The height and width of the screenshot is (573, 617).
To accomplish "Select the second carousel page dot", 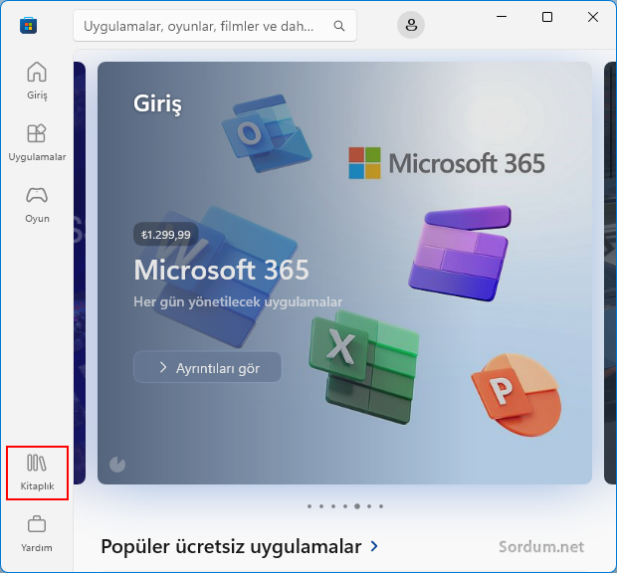I will click(x=321, y=506).
